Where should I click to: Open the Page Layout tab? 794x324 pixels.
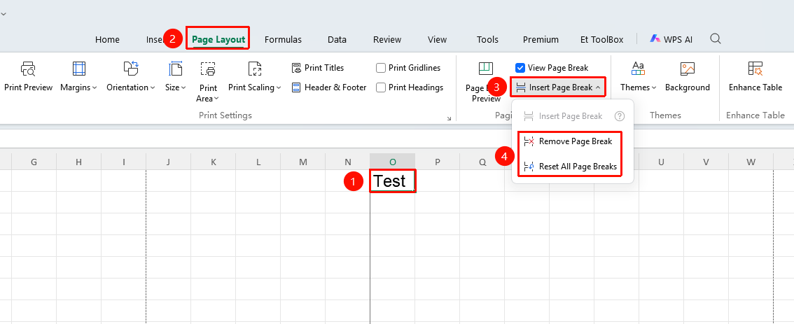point(218,39)
